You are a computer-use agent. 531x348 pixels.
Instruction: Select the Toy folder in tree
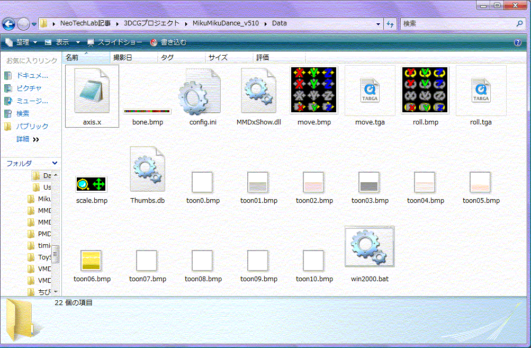click(39, 257)
